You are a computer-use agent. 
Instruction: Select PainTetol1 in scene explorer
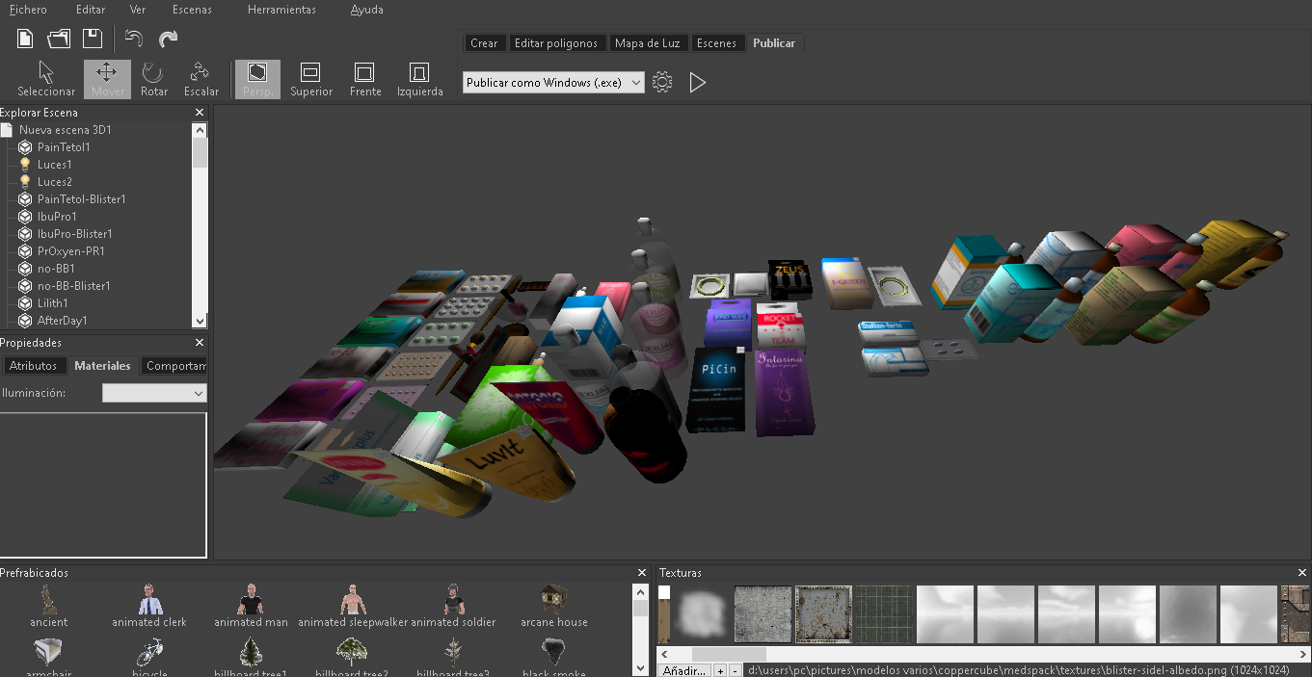coord(64,147)
